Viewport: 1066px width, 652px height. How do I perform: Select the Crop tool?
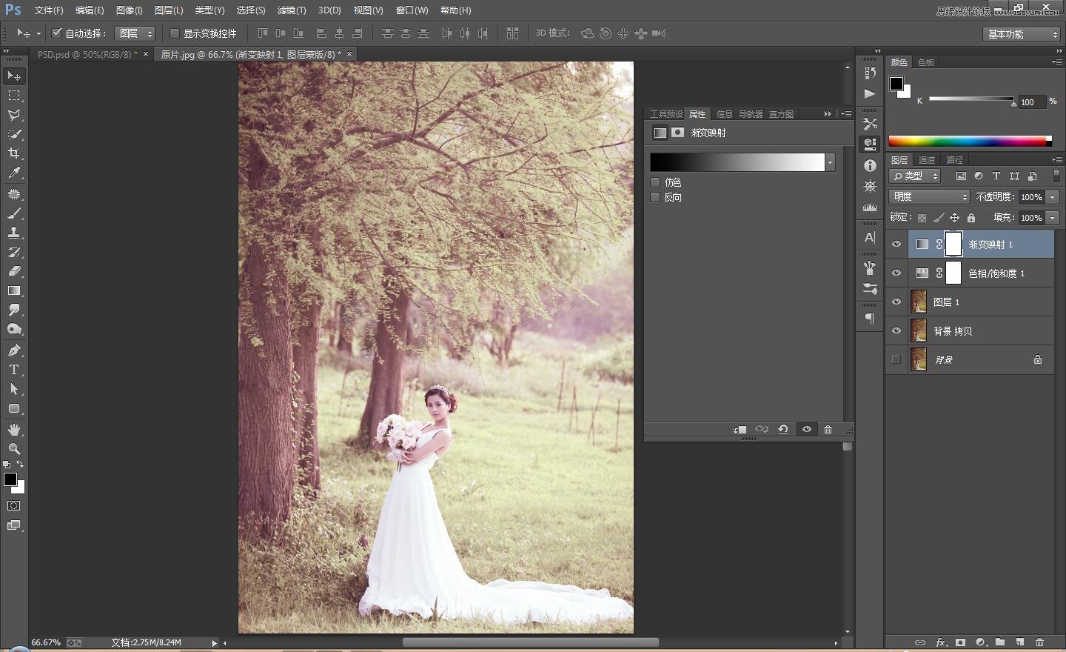point(14,153)
